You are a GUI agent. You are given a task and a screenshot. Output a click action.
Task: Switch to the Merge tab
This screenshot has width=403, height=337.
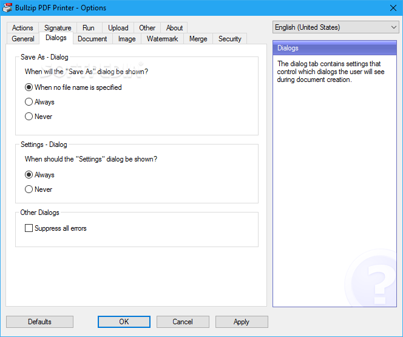point(198,39)
